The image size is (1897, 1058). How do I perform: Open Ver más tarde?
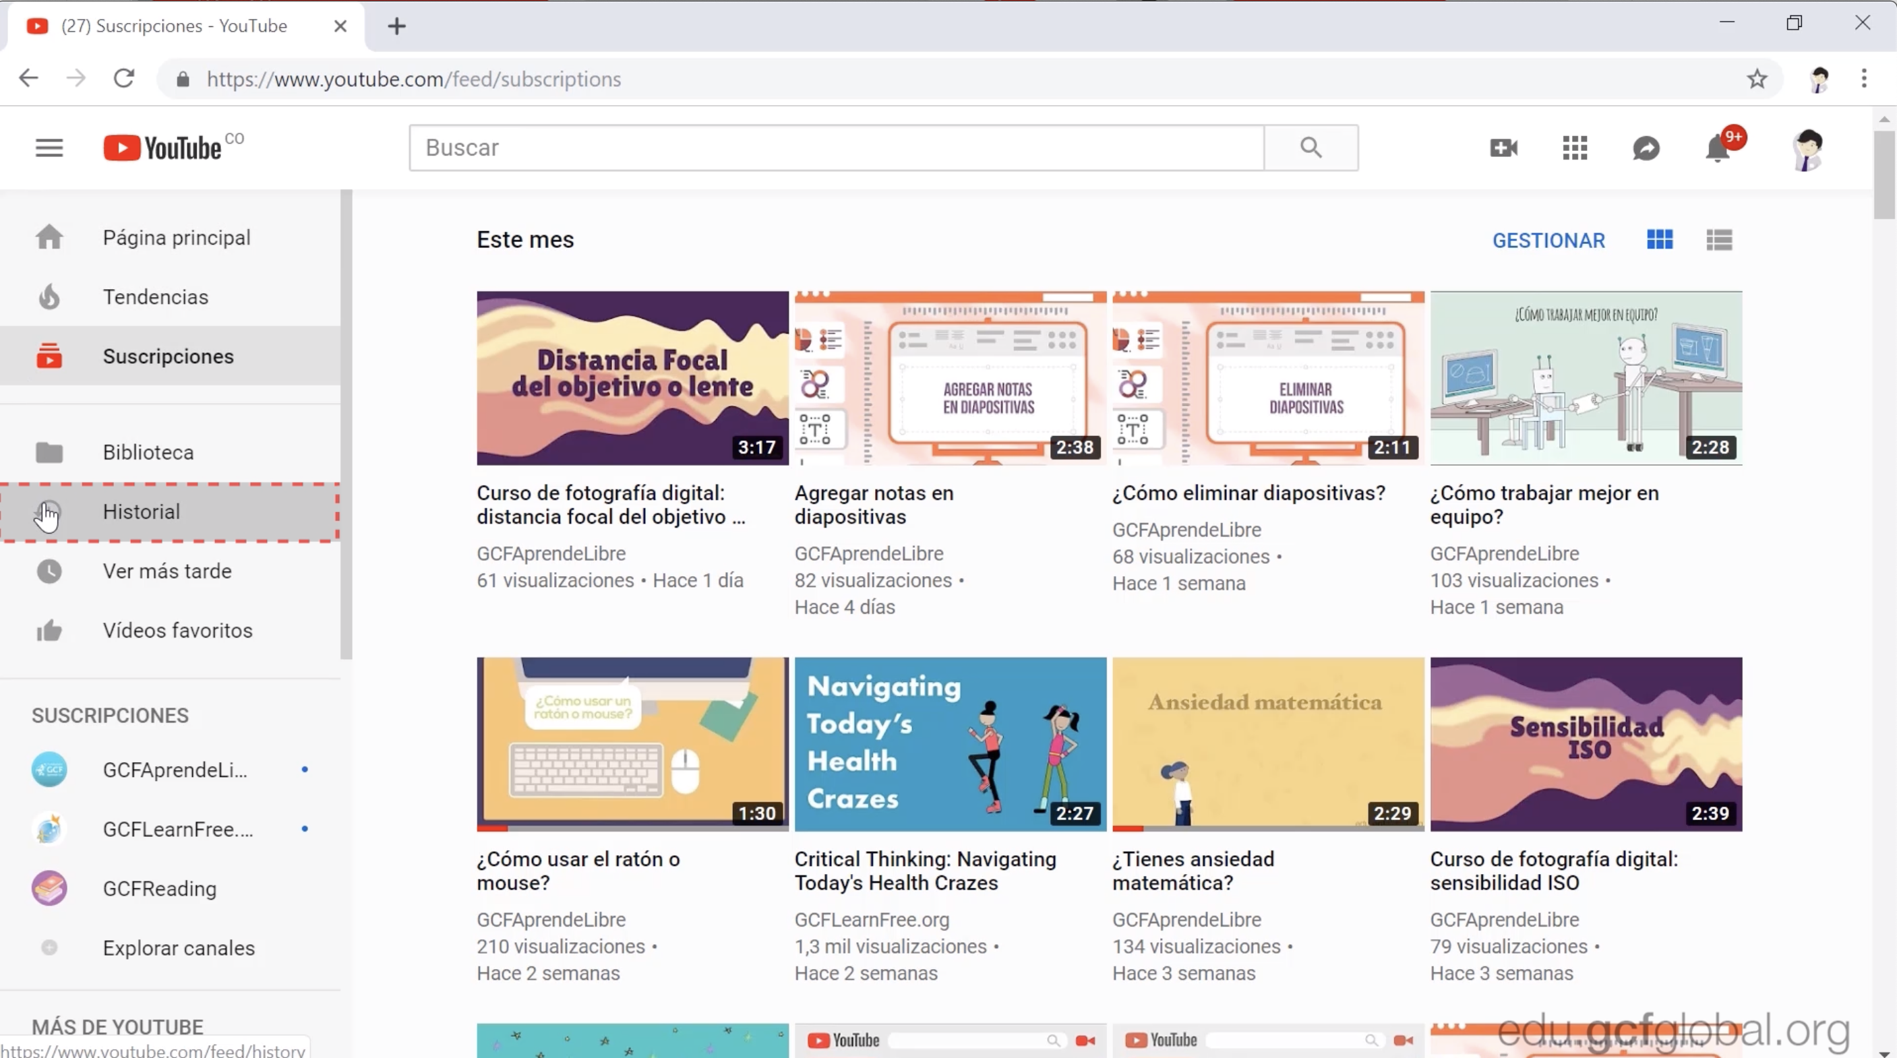[x=170, y=571]
